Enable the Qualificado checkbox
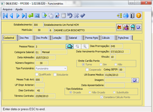Image resolution: width=153 pixels, height=112 pixels. (37, 74)
